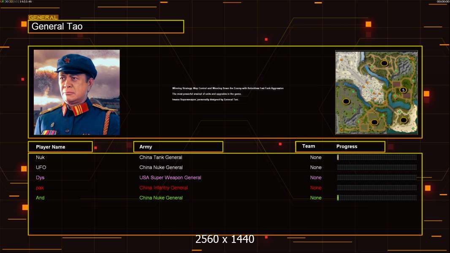Click pak's loading progress bar
Image resolution: width=450 pixels, height=253 pixels.
point(377,188)
